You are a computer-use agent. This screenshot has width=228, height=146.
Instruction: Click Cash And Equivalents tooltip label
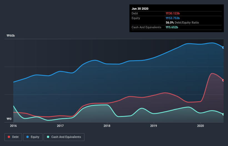tap(146, 27)
